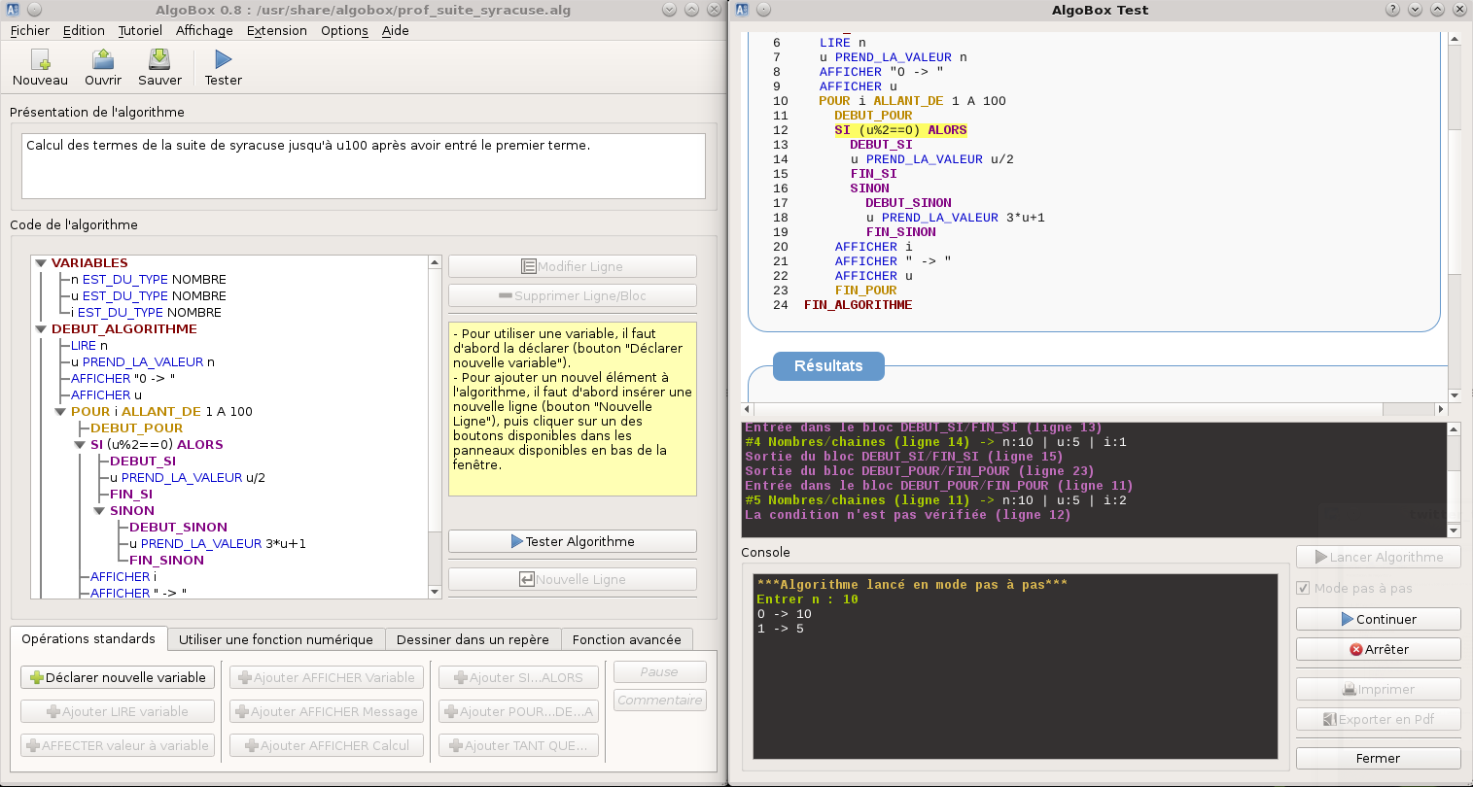
Task: Click Ajouter LIRE variable button
Action: point(118,711)
